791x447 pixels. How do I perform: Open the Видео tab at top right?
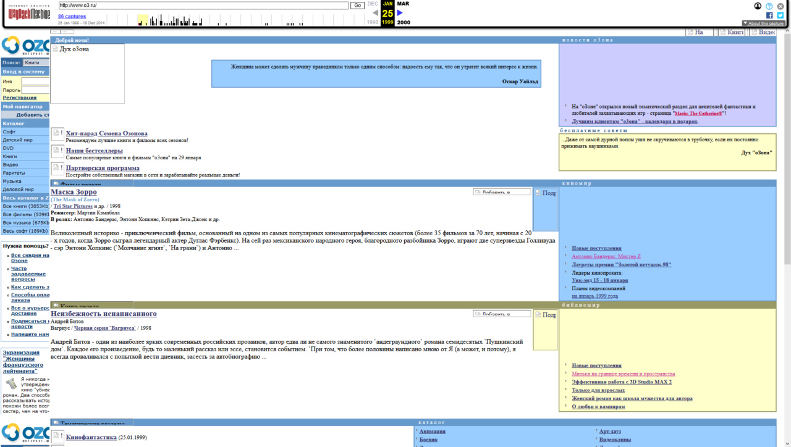(x=763, y=32)
